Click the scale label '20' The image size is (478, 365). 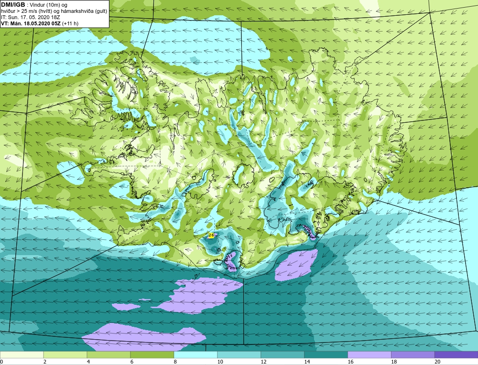click(x=437, y=362)
